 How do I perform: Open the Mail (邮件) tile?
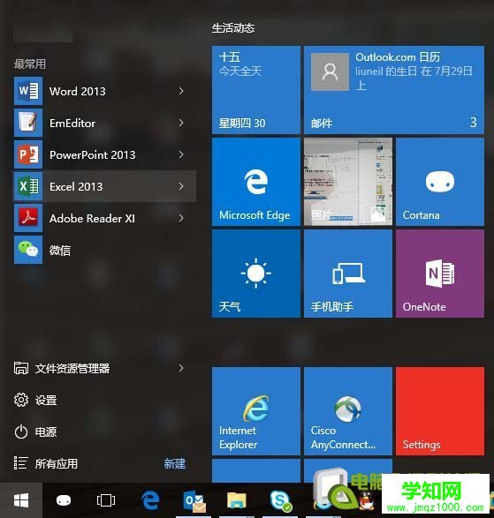(394, 90)
